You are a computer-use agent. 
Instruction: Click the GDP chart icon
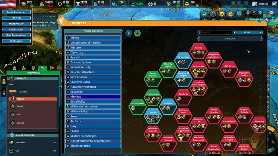pyautogui.click(x=11, y=151)
